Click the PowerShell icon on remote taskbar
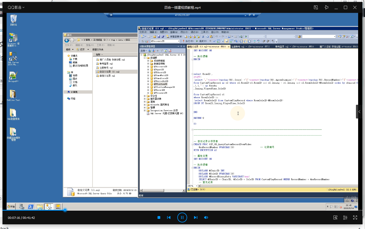365x229 pixels. click(x=31, y=207)
